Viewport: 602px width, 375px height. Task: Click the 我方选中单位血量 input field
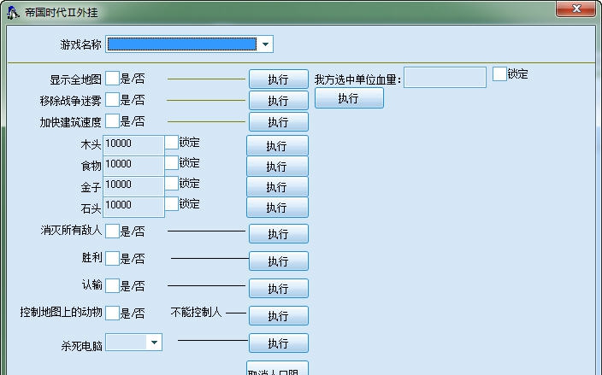[x=445, y=78]
